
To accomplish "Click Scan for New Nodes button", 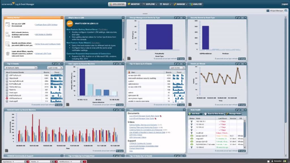I will (x=214, y=114).
